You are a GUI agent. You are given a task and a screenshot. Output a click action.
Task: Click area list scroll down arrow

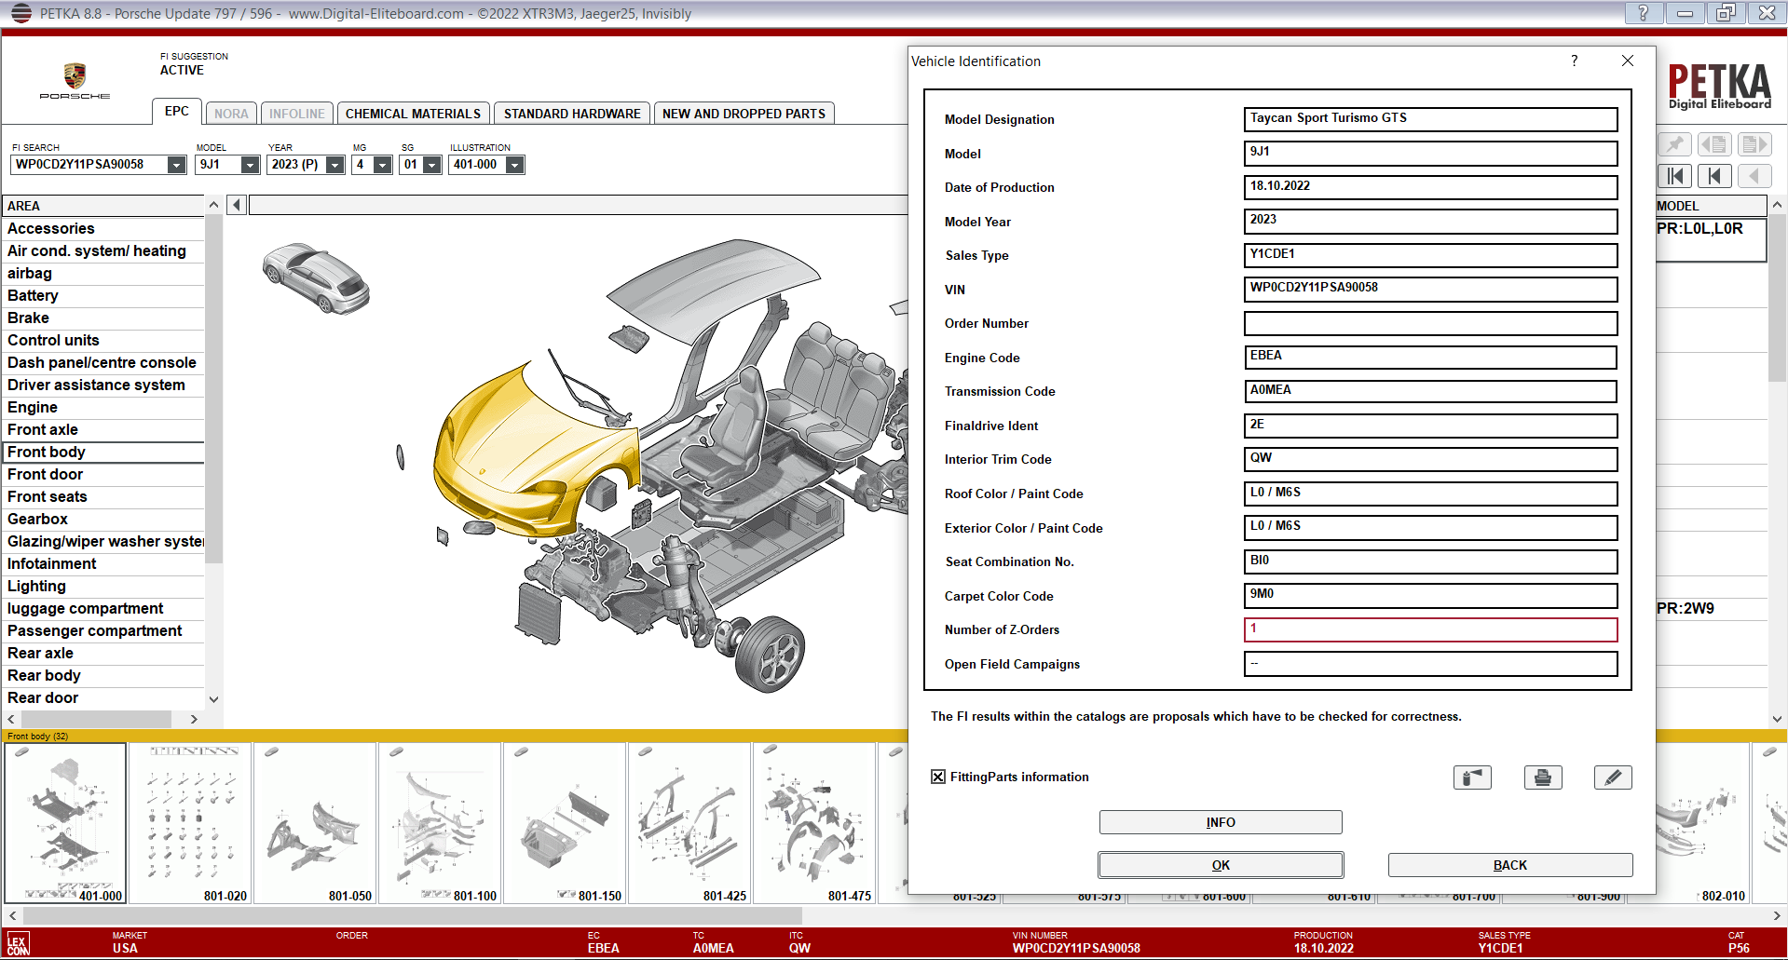[213, 698]
